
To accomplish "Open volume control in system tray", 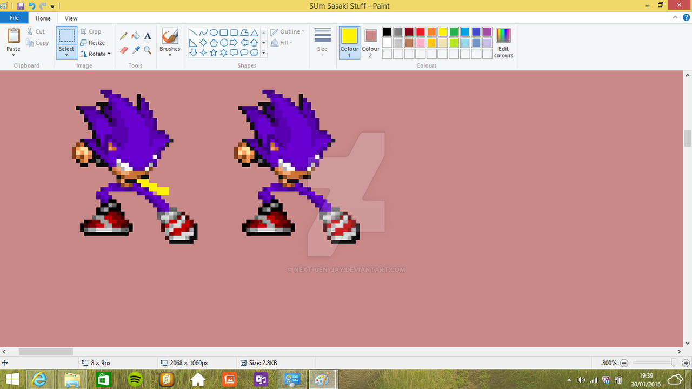I will point(582,380).
